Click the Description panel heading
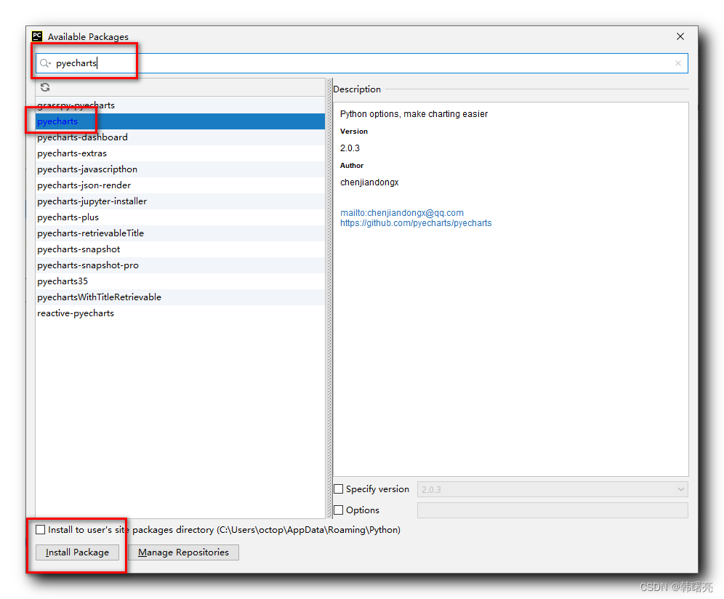Image resolution: width=724 pixels, height=599 pixels. (357, 89)
